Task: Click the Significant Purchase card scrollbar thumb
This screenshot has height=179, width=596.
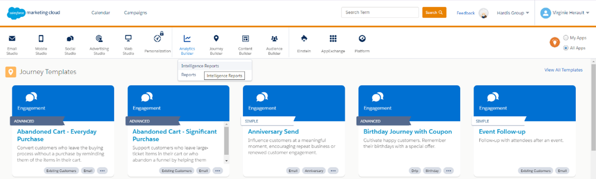Action: point(227,140)
